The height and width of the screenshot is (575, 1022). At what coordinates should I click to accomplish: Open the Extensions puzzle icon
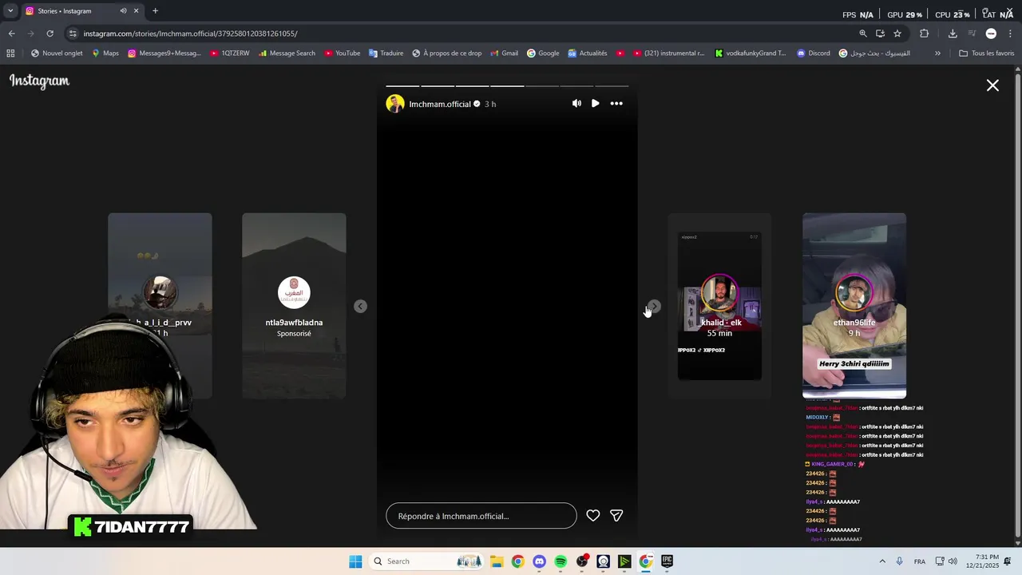[x=925, y=34]
